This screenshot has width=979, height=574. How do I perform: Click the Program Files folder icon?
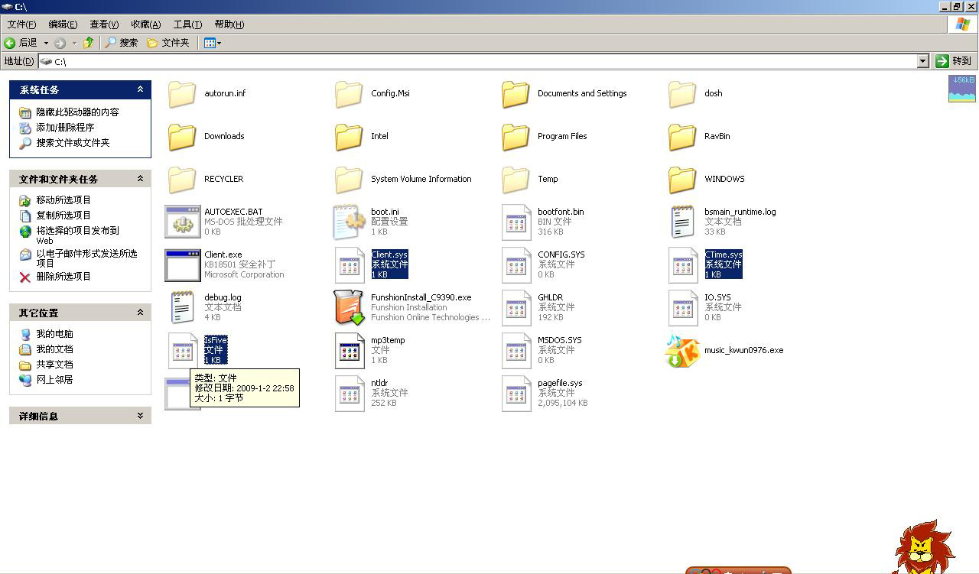[516, 137]
